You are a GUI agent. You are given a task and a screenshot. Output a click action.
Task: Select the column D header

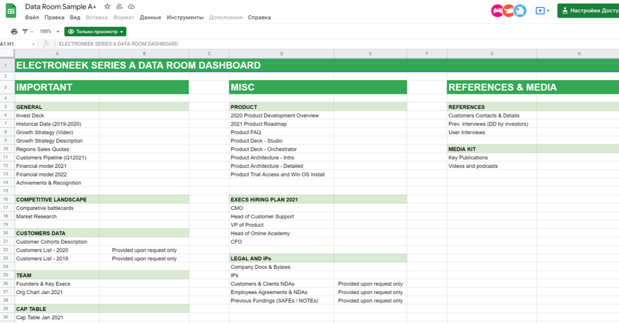tap(282, 54)
